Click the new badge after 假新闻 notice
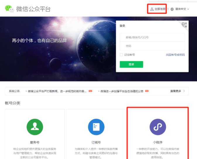This screenshot has width=197, height=159. pyautogui.click(x=90, y=91)
